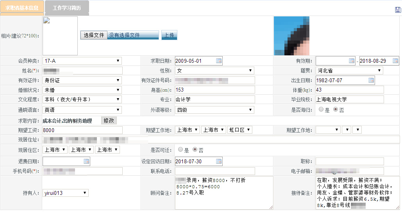The height and width of the screenshot is (212, 402).
Task: Click the 姓名 input field
Action: pyautogui.click(x=82, y=71)
